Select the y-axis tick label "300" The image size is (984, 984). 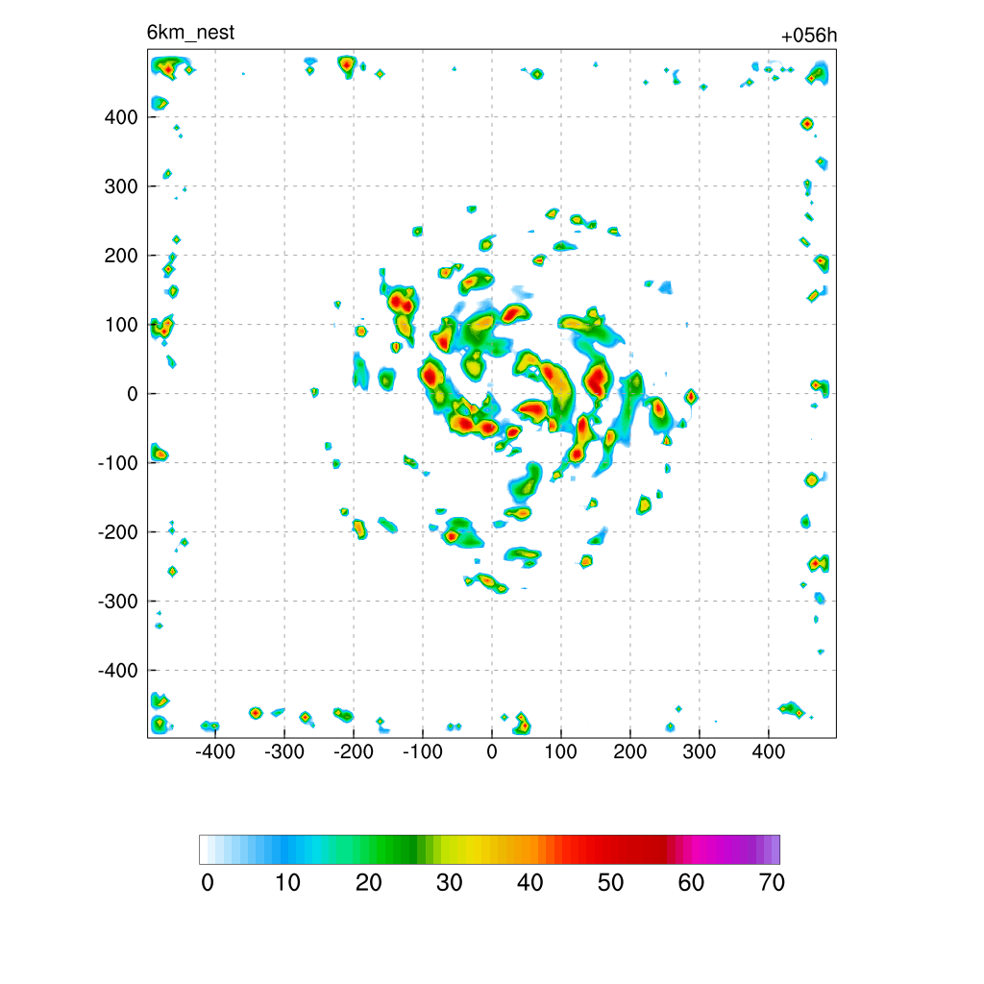click(121, 186)
